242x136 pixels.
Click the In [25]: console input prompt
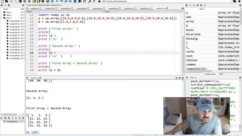coord(33,133)
